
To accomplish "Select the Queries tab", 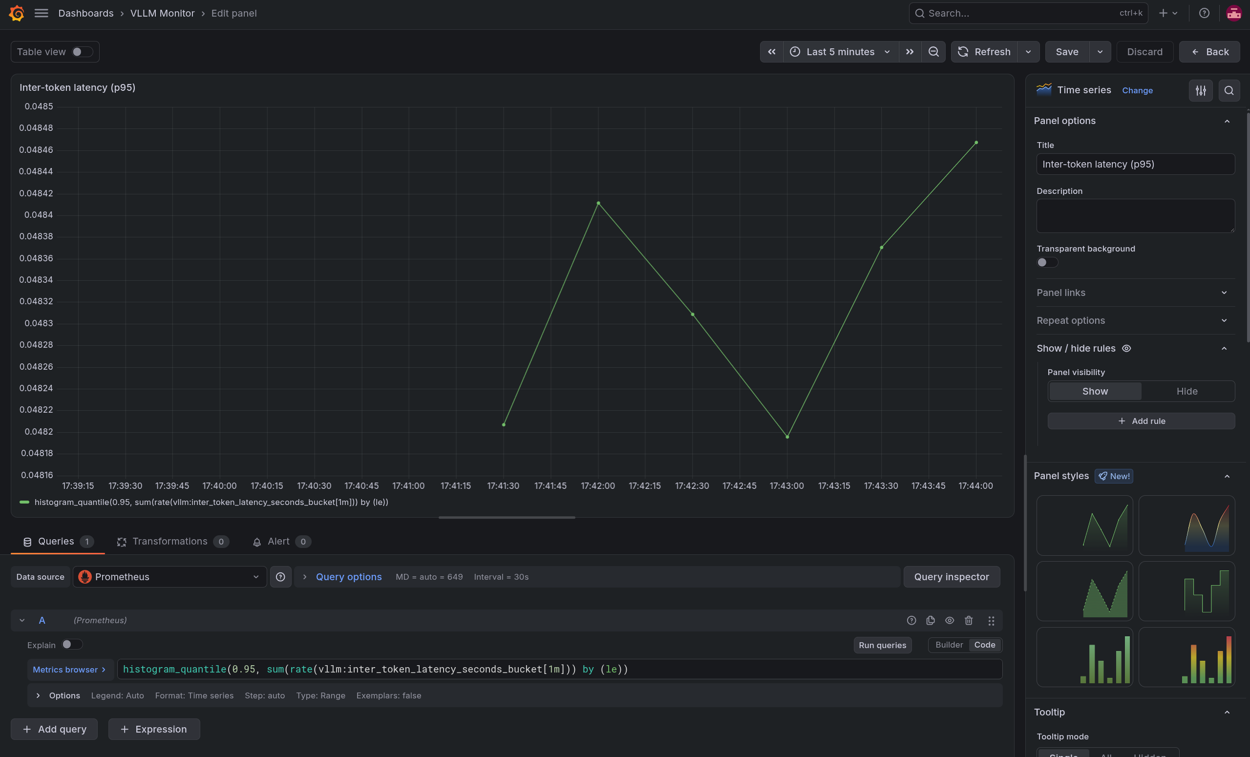I will click(x=58, y=541).
